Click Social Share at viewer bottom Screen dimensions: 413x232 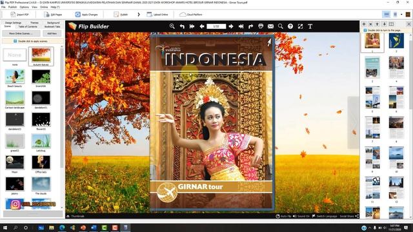point(349,217)
